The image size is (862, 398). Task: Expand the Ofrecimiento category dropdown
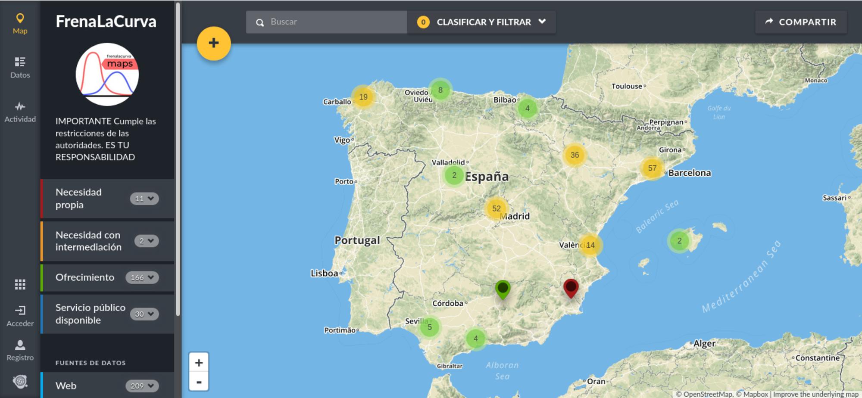click(x=142, y=277)
